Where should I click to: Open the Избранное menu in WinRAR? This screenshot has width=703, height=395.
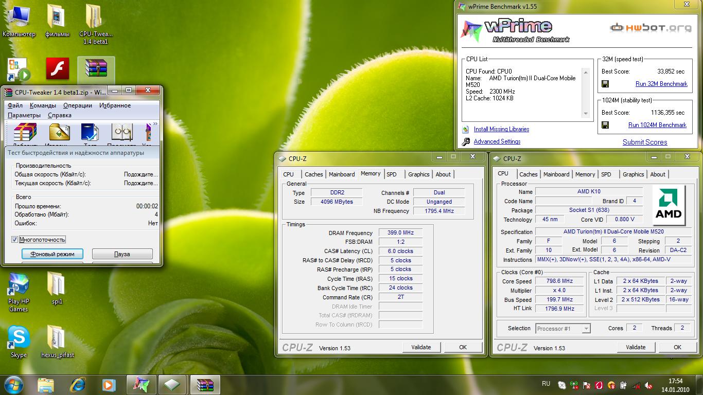point(115,105)
